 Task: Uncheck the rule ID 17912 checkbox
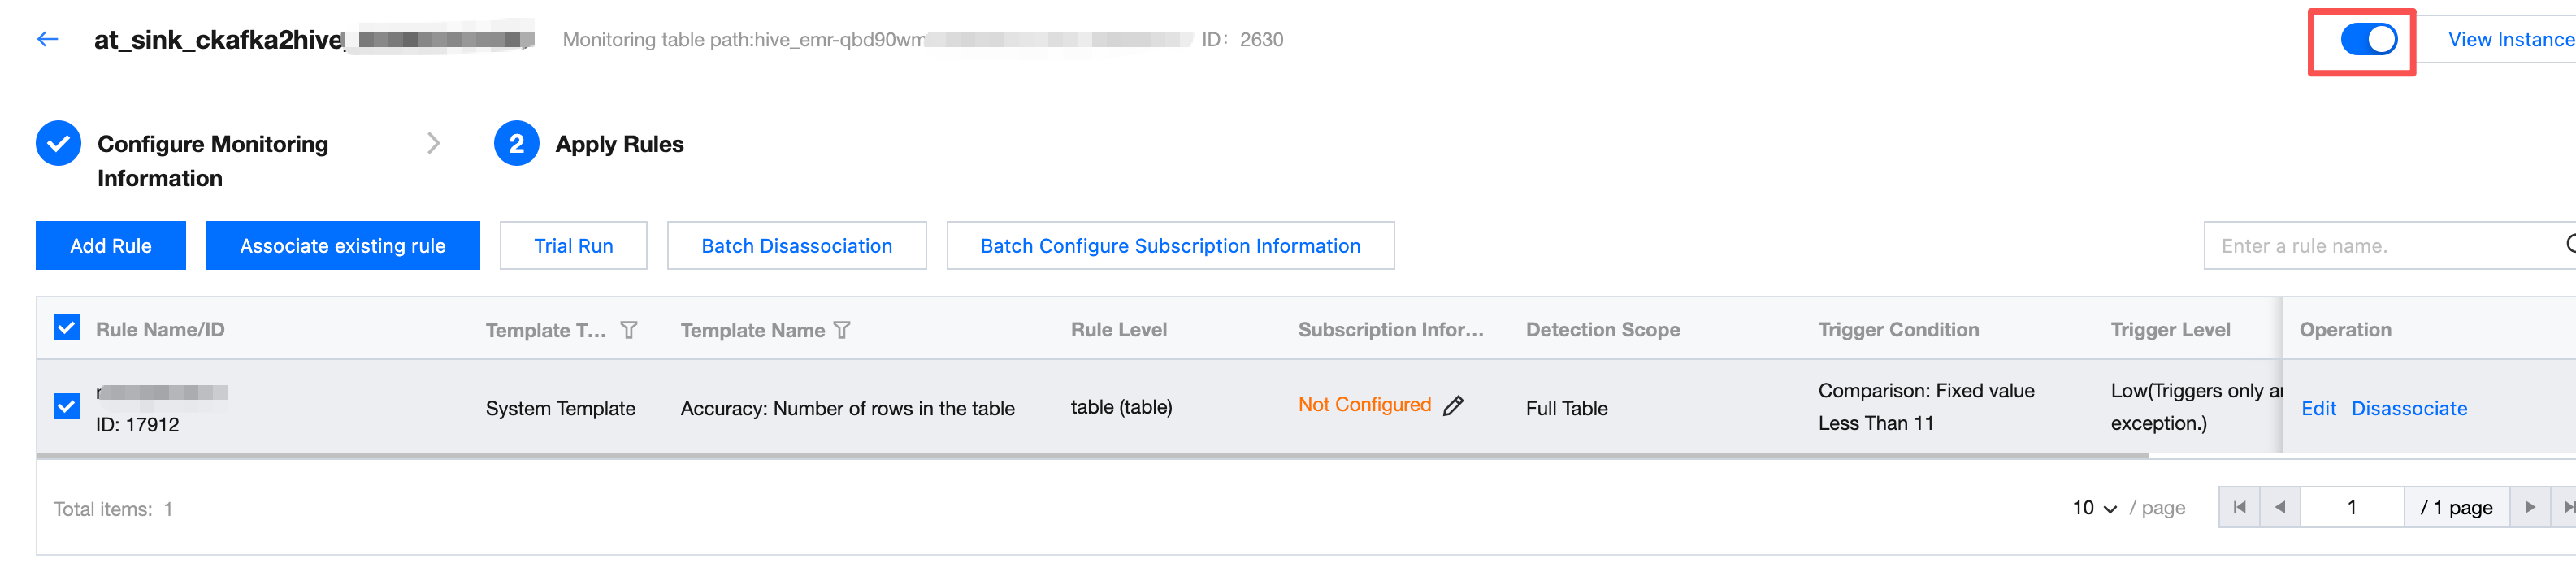click(67, 407)
